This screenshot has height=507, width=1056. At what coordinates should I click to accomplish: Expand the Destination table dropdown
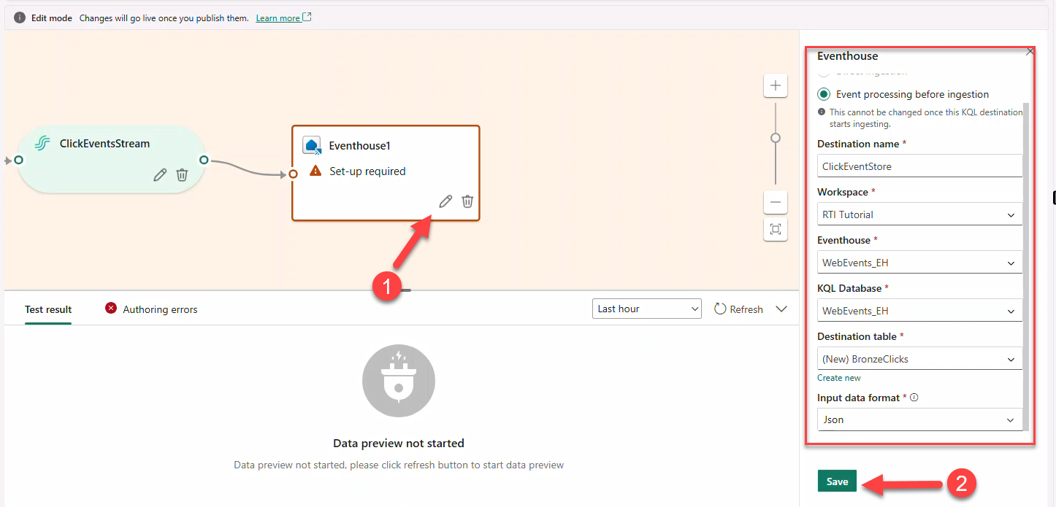919,359
